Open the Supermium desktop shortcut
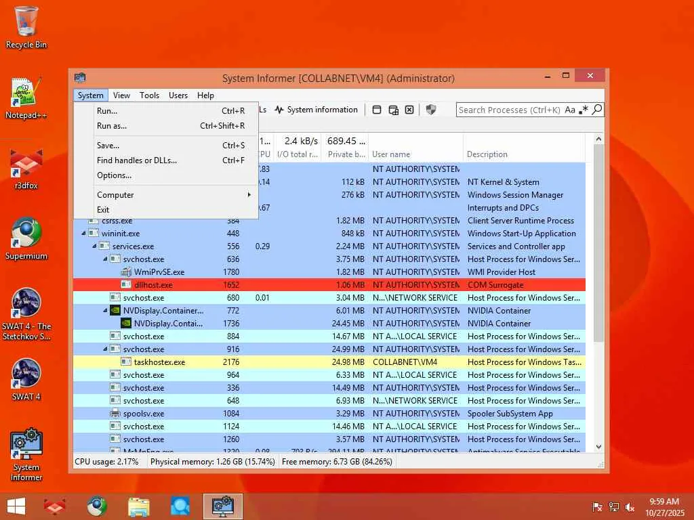Viewport: 694px width, 520px height. coord(26,239)
